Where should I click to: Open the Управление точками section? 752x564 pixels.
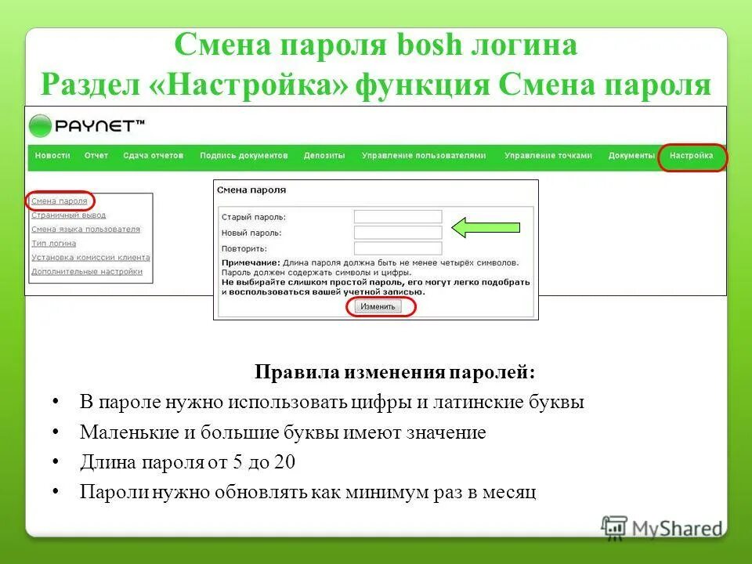(548, 155)
